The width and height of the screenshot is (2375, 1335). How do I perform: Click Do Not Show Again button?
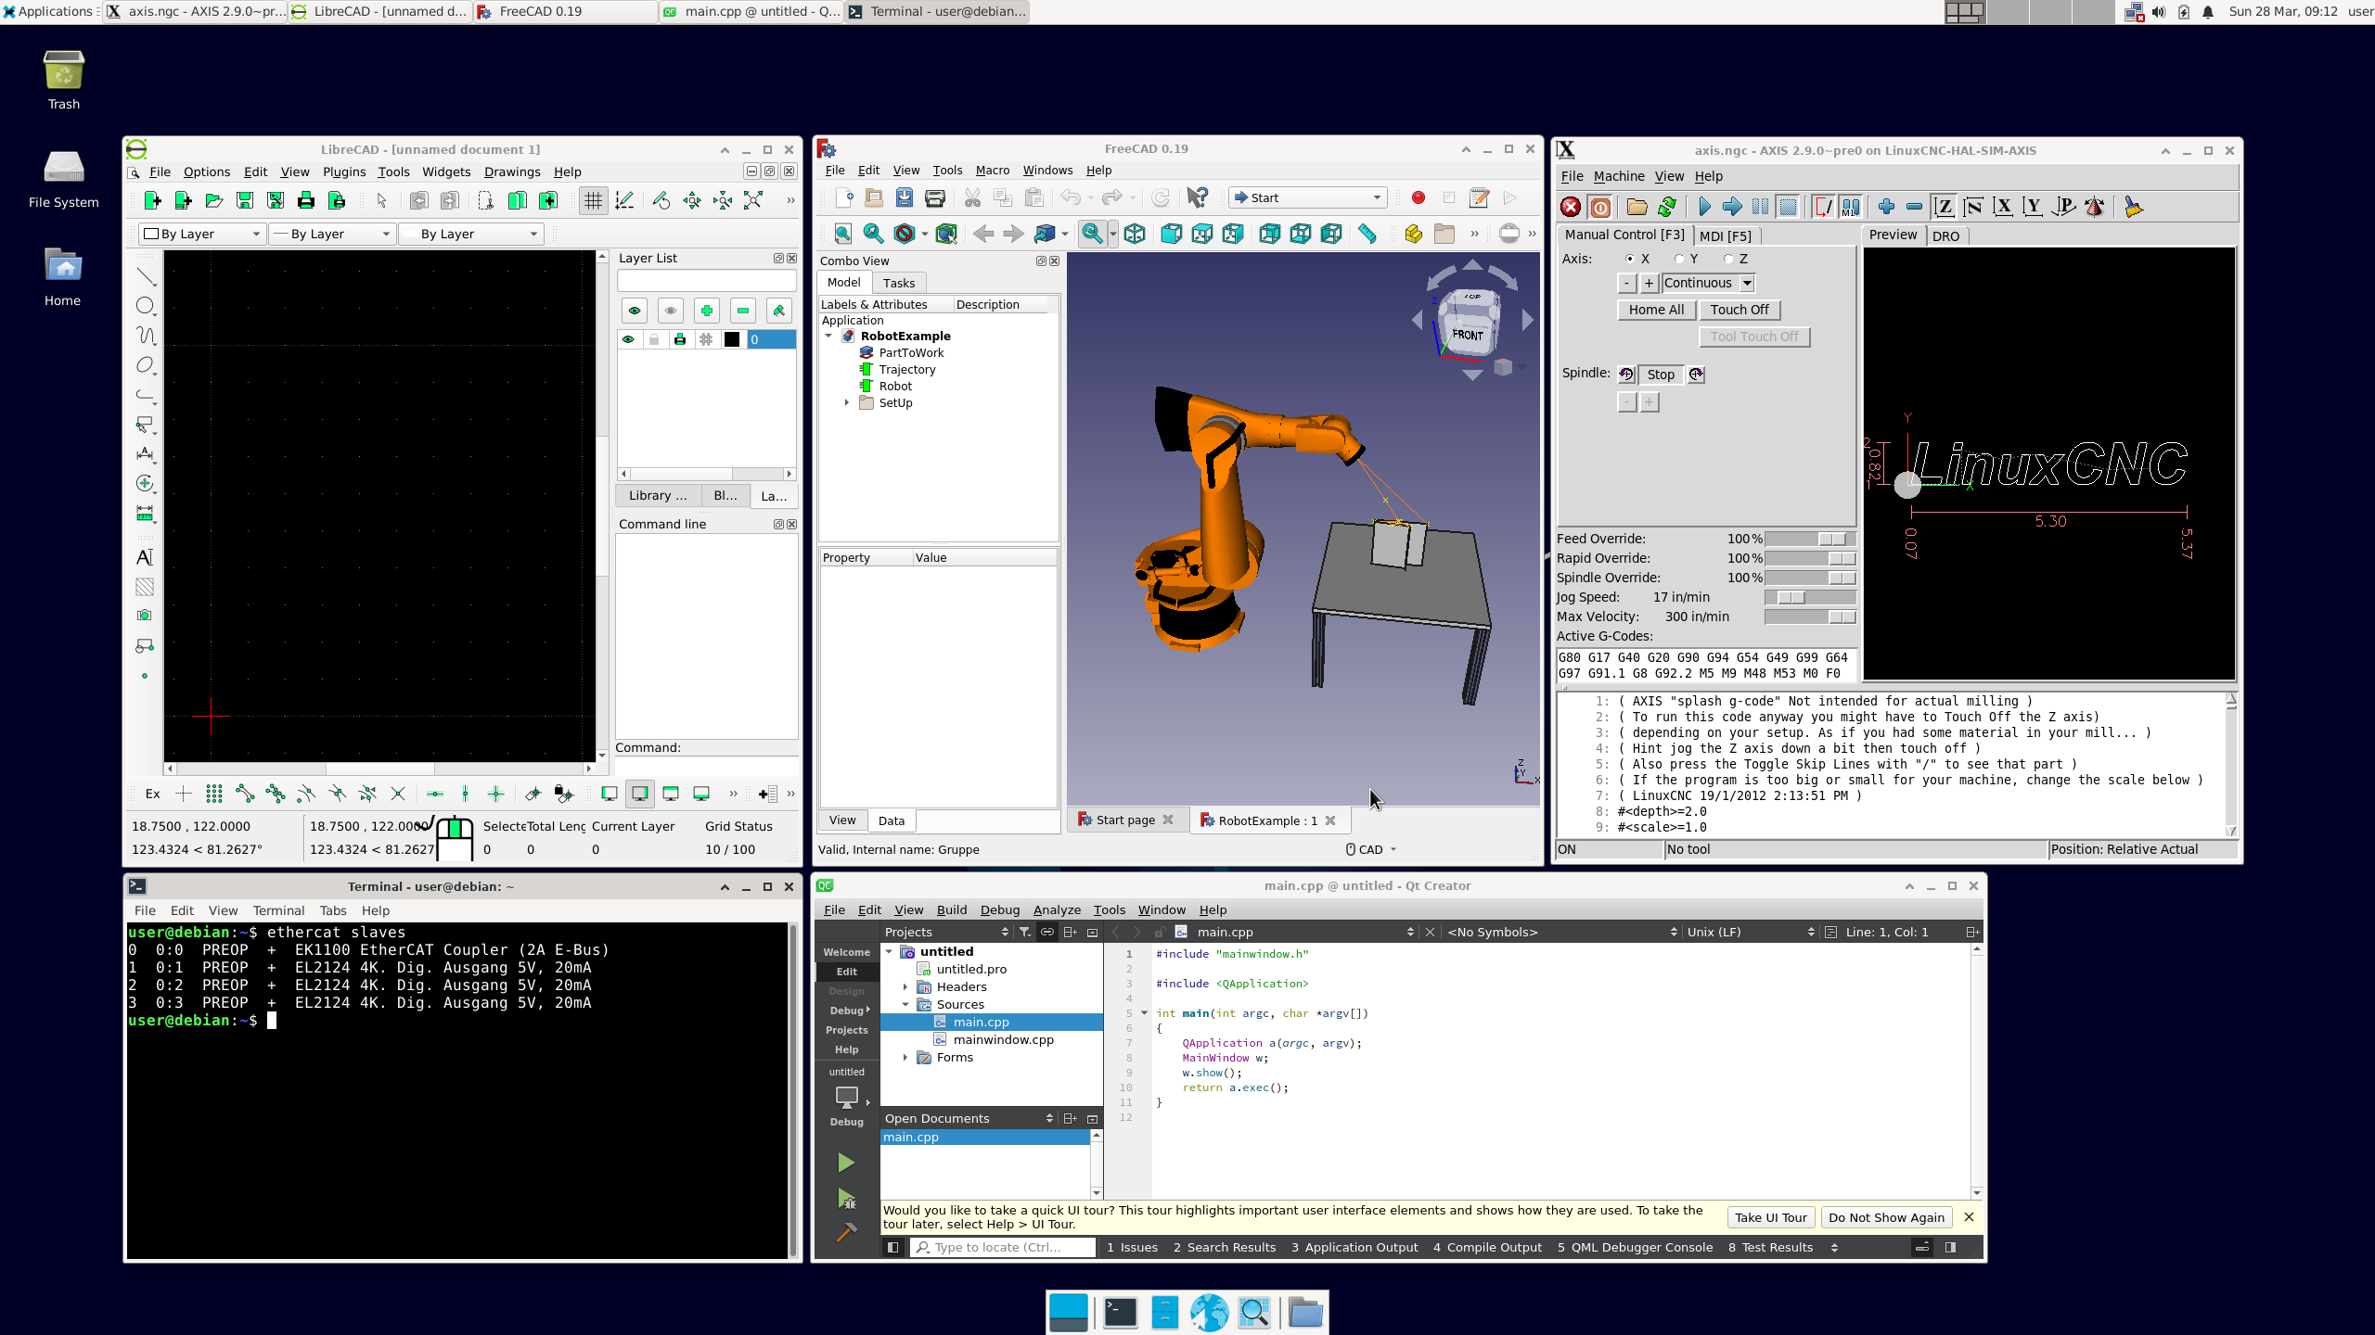(1886, 1217)
